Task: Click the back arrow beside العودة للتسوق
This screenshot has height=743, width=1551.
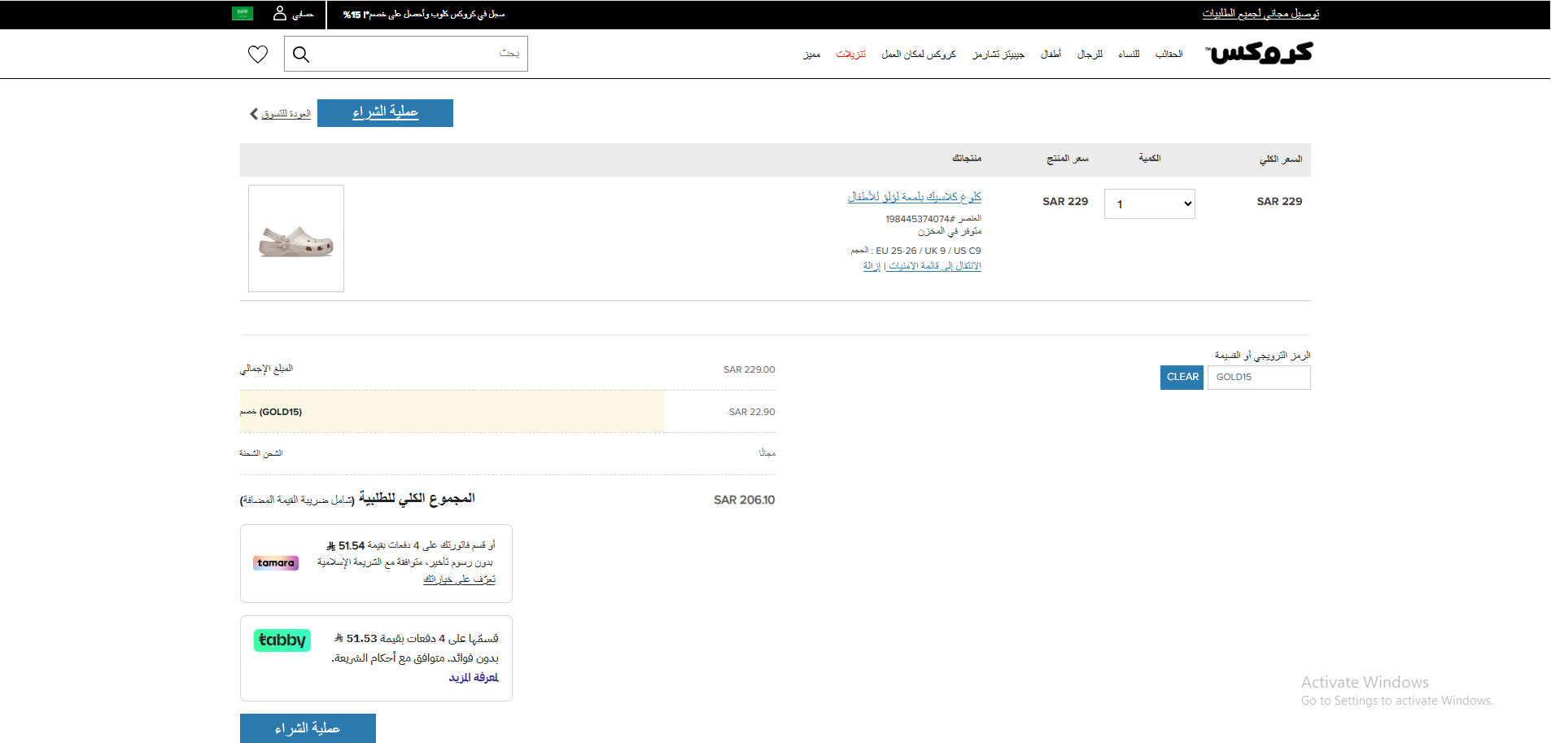Action: tap(253, 114)
